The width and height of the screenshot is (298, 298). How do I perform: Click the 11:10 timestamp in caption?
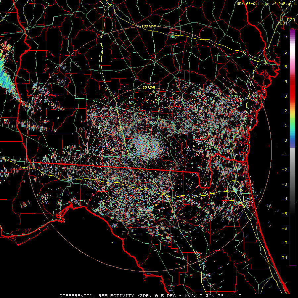tap(234, 296)
